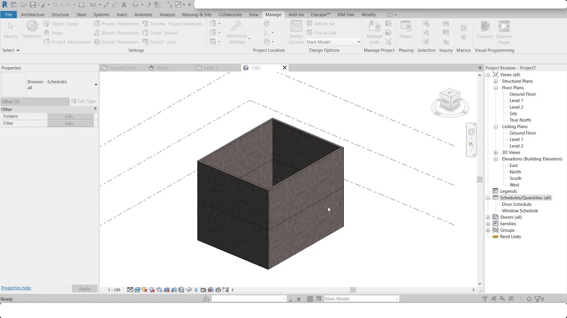Expand the Structural Plans node
Screen dimensions: 567x318
496,81
